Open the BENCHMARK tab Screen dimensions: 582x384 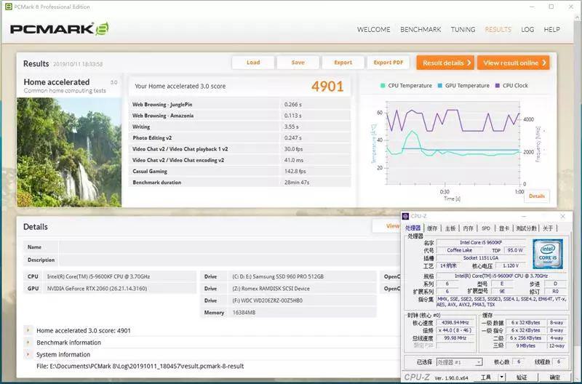(x=420, y=29)
